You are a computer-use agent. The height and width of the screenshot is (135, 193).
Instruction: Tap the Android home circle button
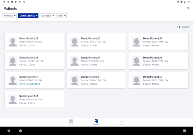tap(20, 131)
